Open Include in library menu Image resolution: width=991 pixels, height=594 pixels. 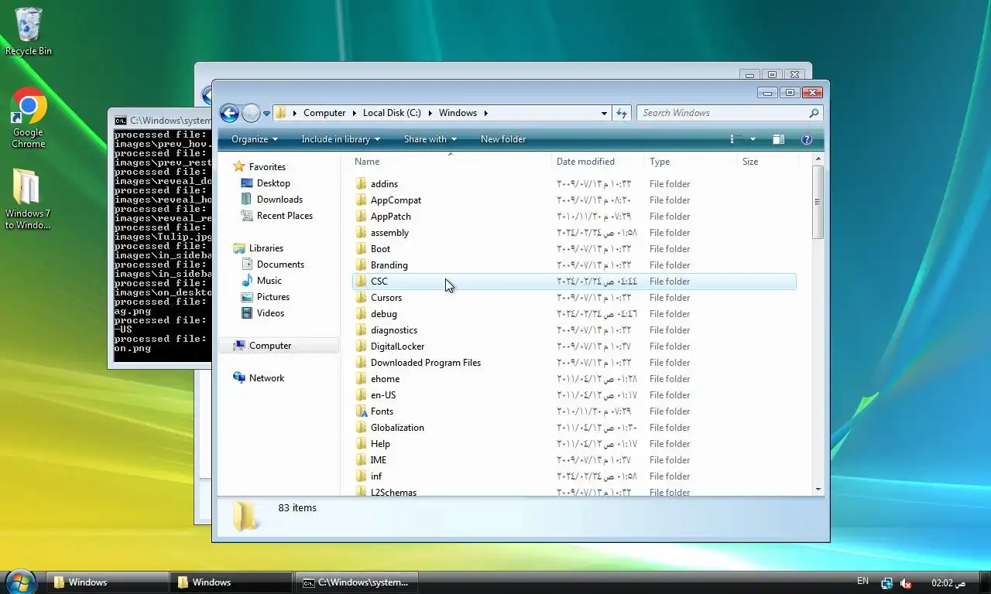click(x=341, y=139)
